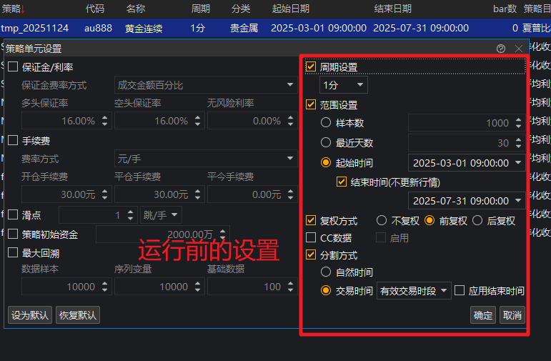This screenshot has height=361, width=551.
Task: Select 自然时间 split mode
Action: (x=326, y=272)
